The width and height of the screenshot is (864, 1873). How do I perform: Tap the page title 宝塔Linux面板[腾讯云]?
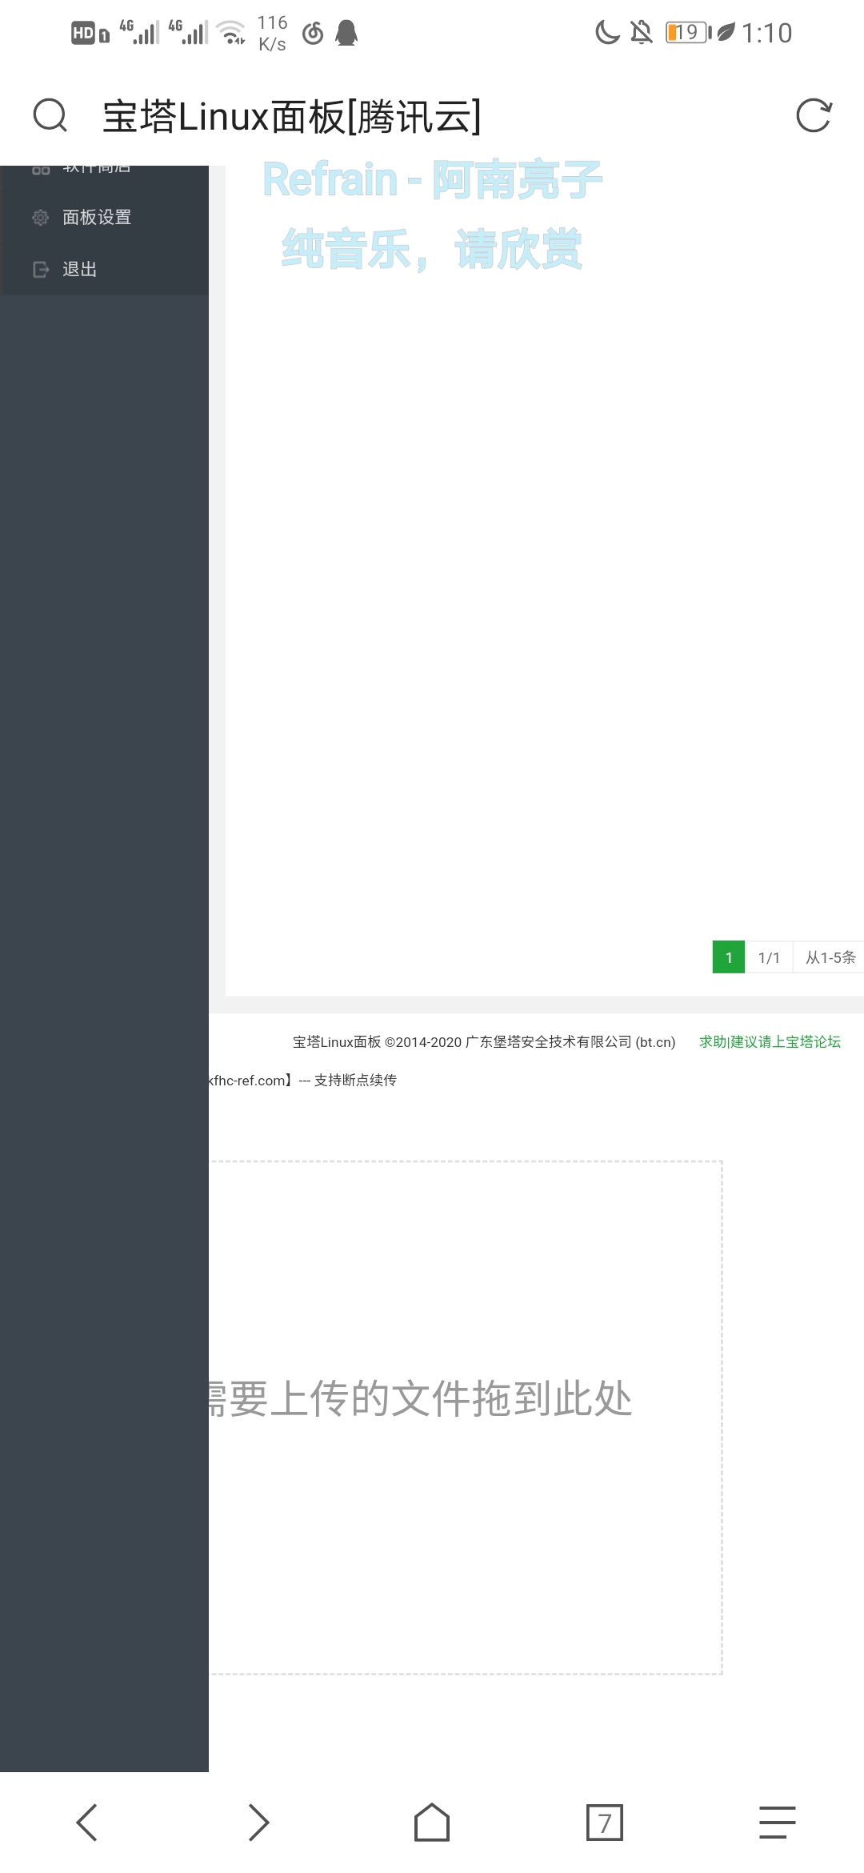[292, 116]
